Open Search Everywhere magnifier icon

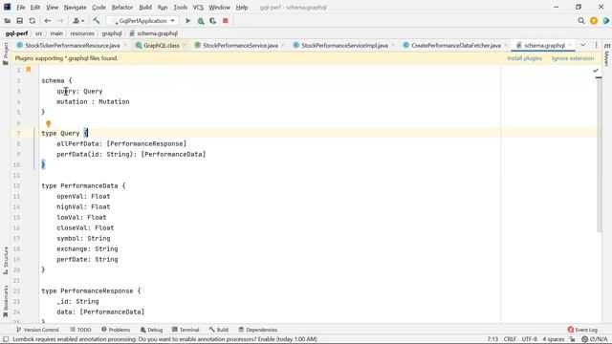pos(581,21)
